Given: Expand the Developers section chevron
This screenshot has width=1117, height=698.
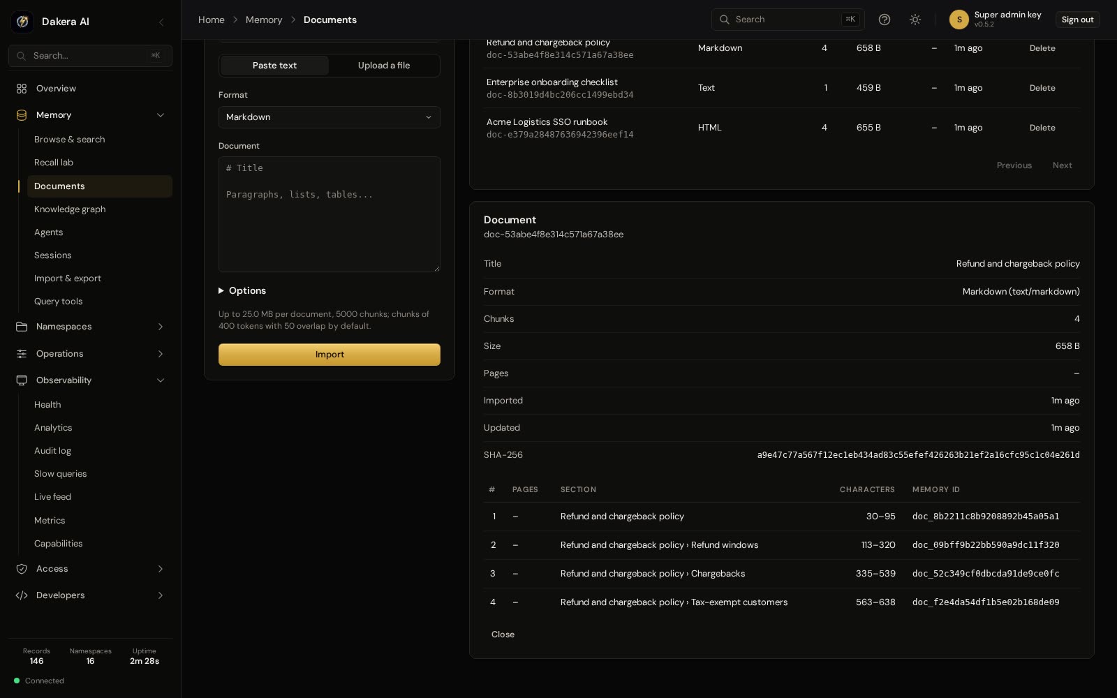Looking at the screenshot, I should pyautogui.click(x=161, y=595).
